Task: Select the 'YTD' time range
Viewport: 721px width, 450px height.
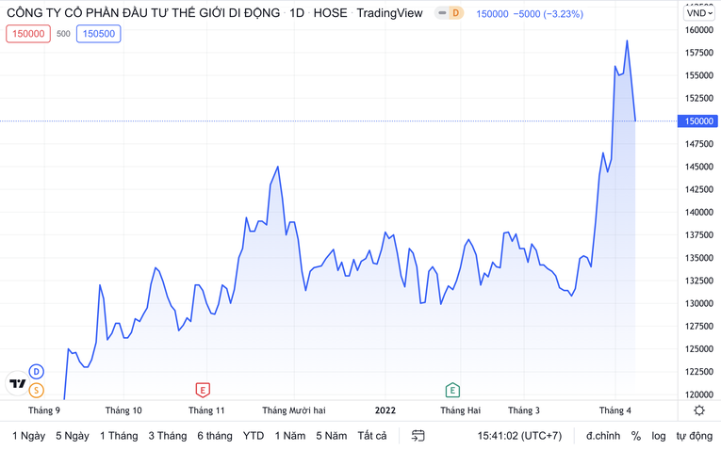Action: tap(254, 436)
